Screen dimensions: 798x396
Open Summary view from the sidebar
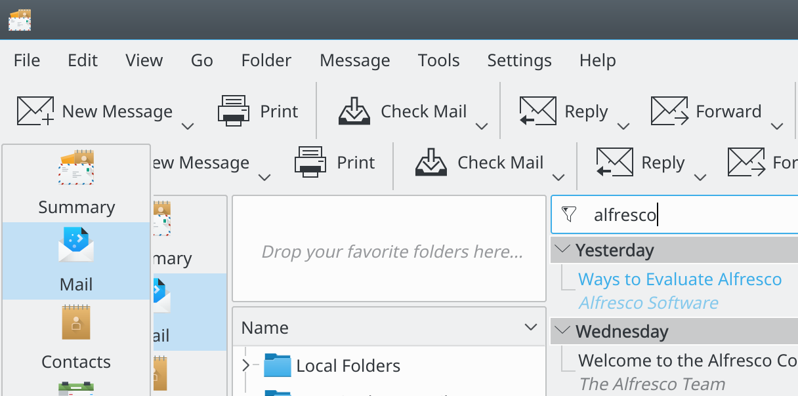coord(76,184)
